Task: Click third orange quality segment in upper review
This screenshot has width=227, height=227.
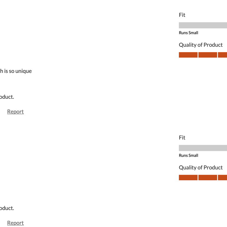Action: tap(223, 55)
